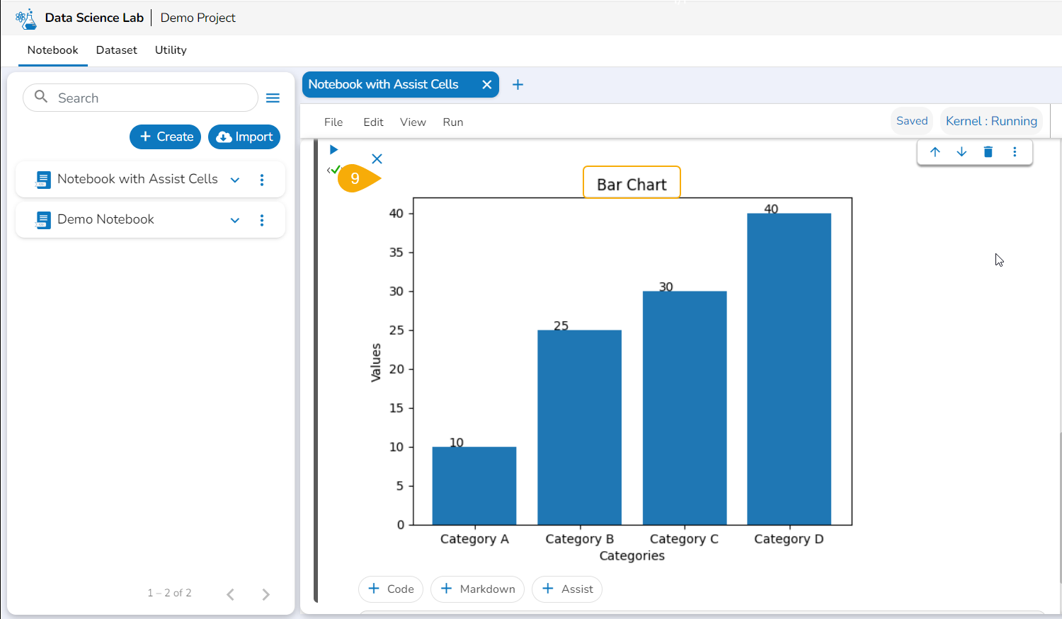Image resolution: width=1062 pixels, height=619 pixels.
Task: Delete the cell using trash icon
Action: click(988, 152)
